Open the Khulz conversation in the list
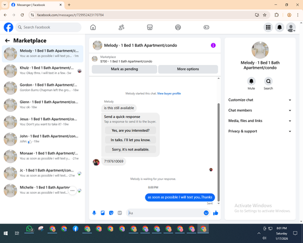The height and width of the screenshot is (243, 303). click(x=42, y=71)
